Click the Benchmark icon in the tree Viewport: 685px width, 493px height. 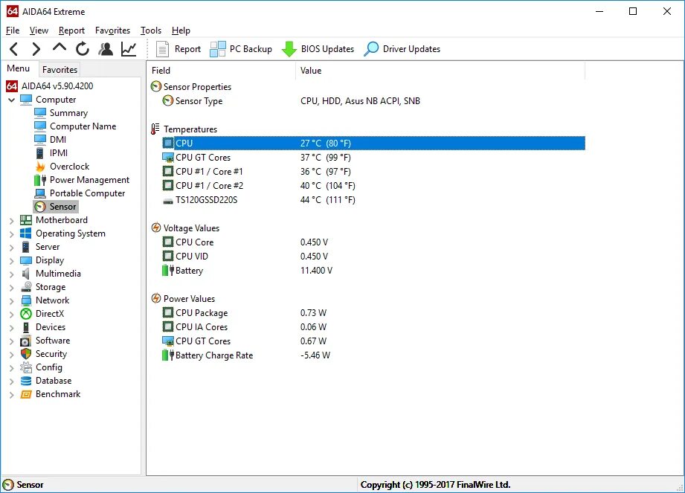coord(26,394)
